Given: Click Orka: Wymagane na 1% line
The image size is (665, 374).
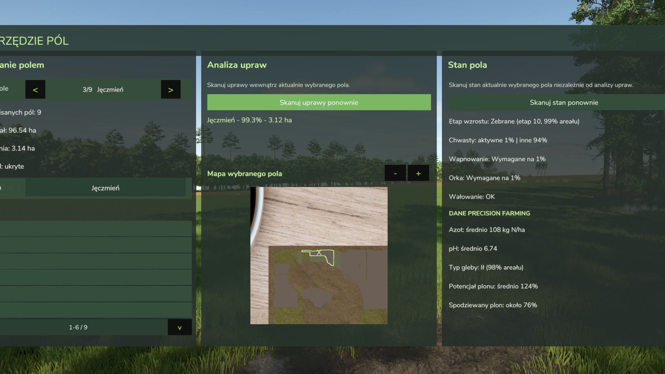Looking at the screenshot, I should 485,178.
